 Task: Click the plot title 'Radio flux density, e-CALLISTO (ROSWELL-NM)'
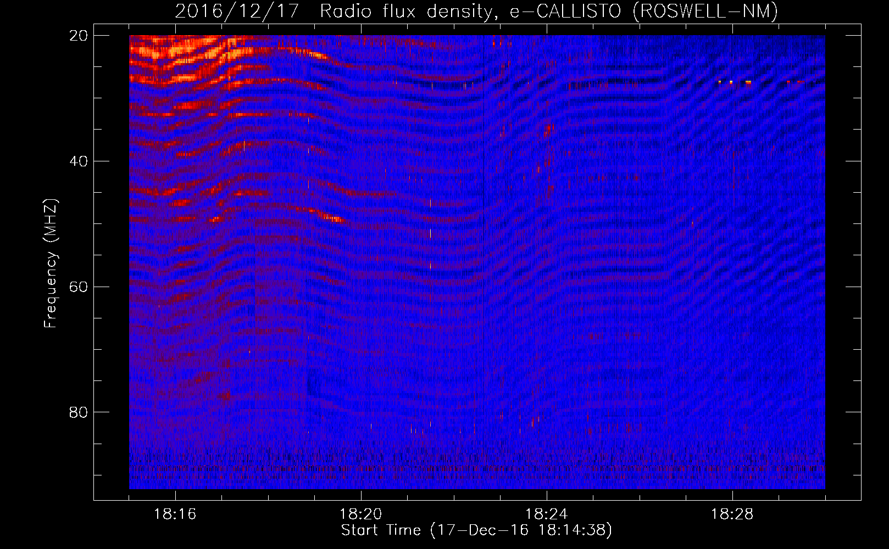[x=548, y=11]
